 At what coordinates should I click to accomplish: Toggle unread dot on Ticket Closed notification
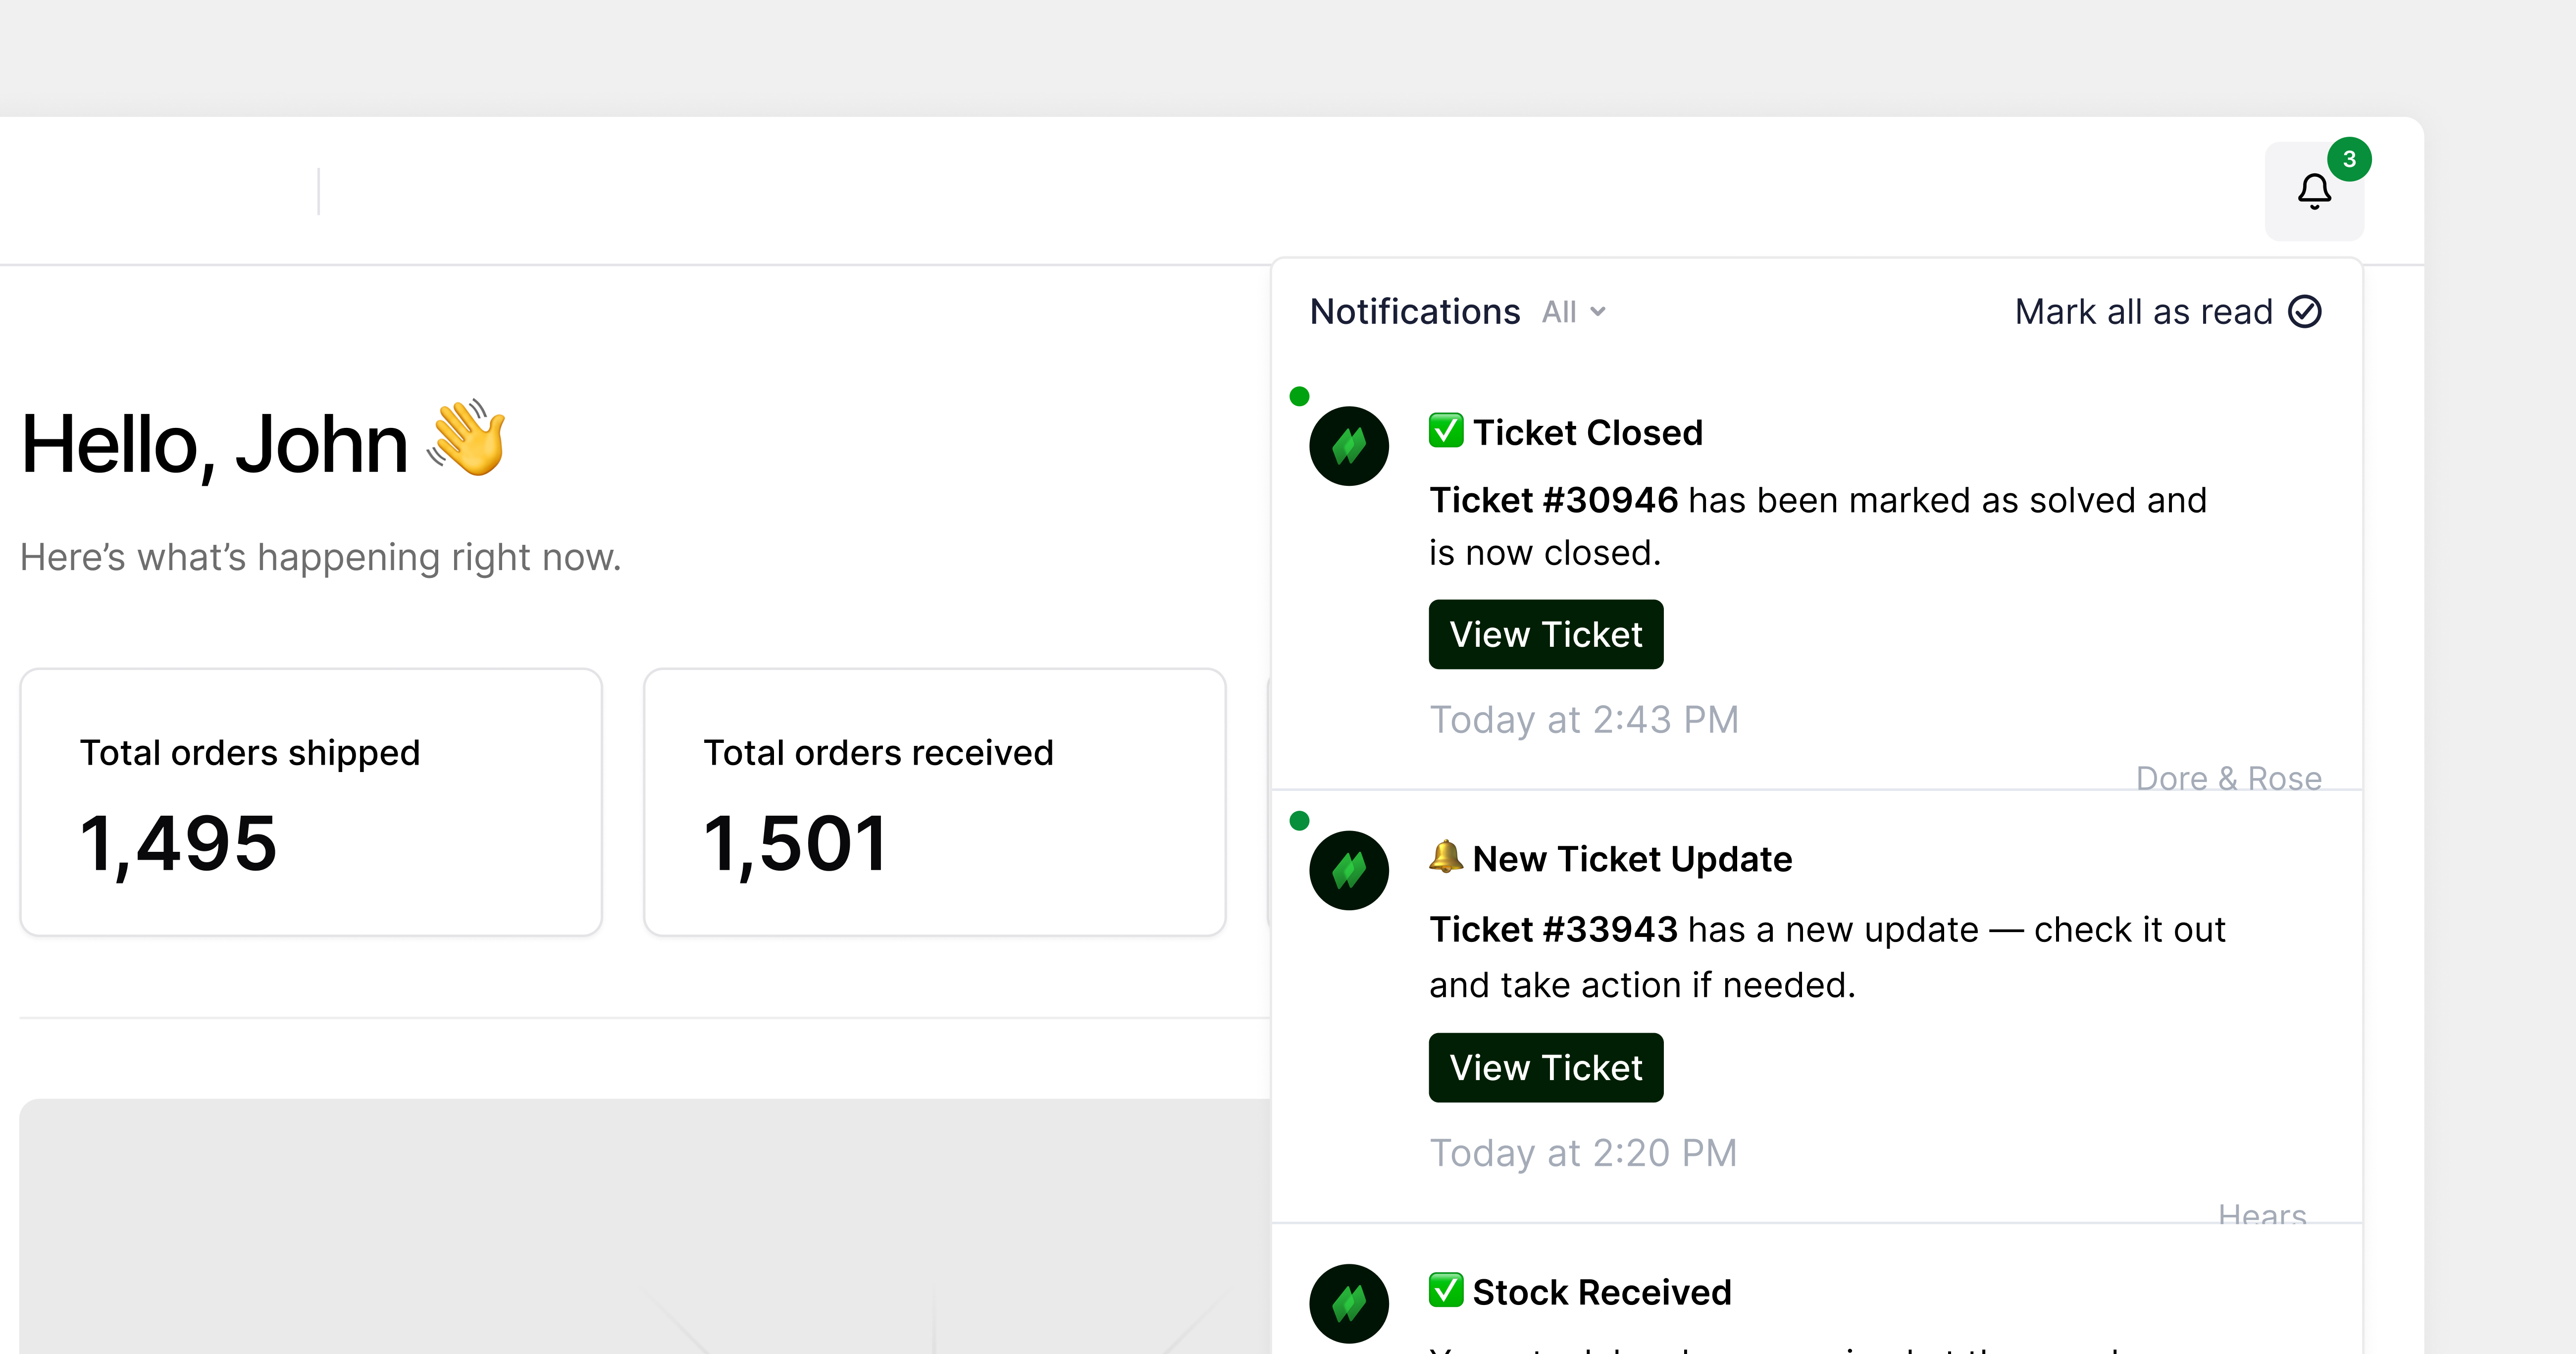coord(1299,397)
